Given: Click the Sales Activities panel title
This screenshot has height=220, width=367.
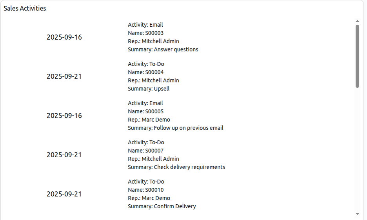Looking at the screenshot, I should (x=25, y=8).
